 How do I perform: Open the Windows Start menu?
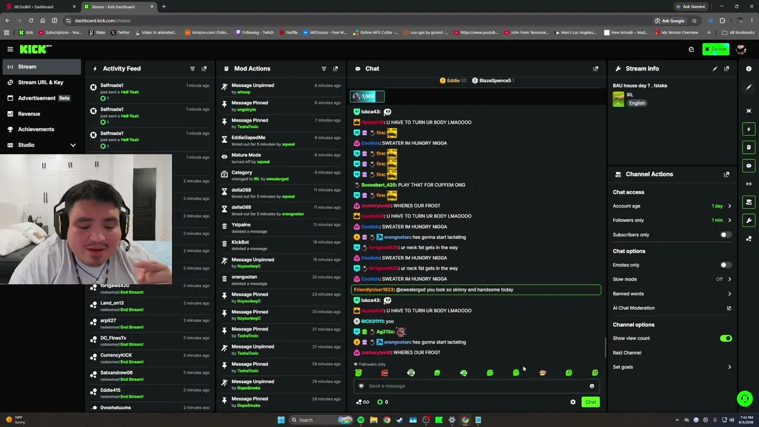tap(281, 420)
